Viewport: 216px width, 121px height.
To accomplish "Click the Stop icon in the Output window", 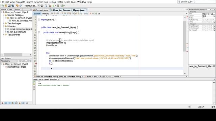I will coord(34,87).
